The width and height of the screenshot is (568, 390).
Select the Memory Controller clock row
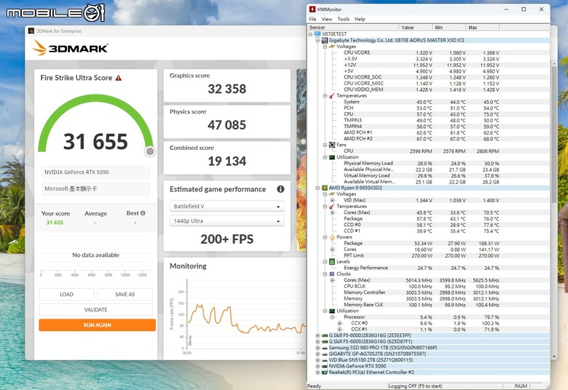428,292
